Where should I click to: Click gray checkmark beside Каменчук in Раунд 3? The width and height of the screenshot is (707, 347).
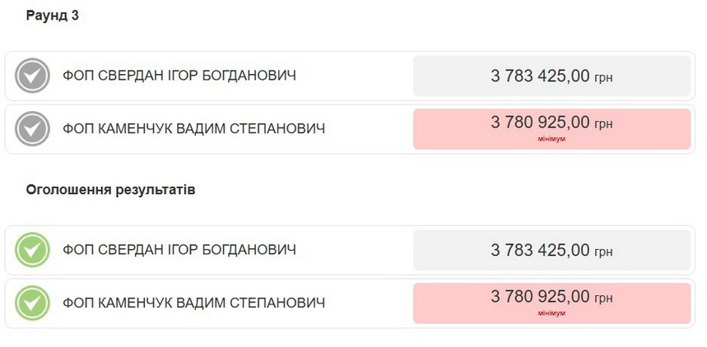point(33,129)
